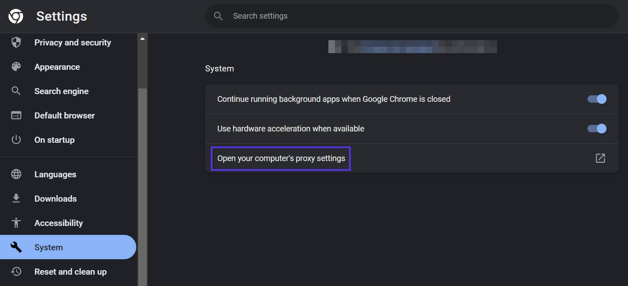Open Reset and clean up section
This screenshot has height=286, width=628.
[x=70, y=271]
